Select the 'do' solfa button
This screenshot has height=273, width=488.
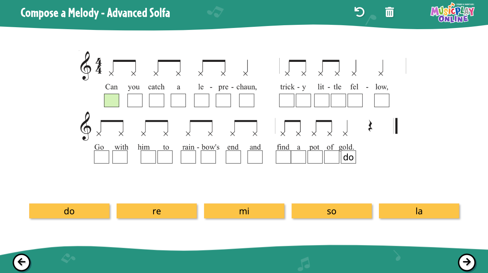coord(69,211)
